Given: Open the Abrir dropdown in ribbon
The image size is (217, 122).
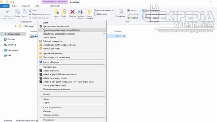Looking at the screenshot, I should [132, 11].
